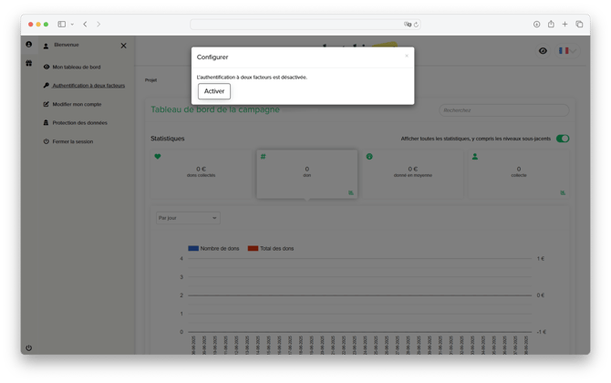Screen dimensions: 611x383
Task: Click the chart icon on collecte card
Action: point(563,192)
